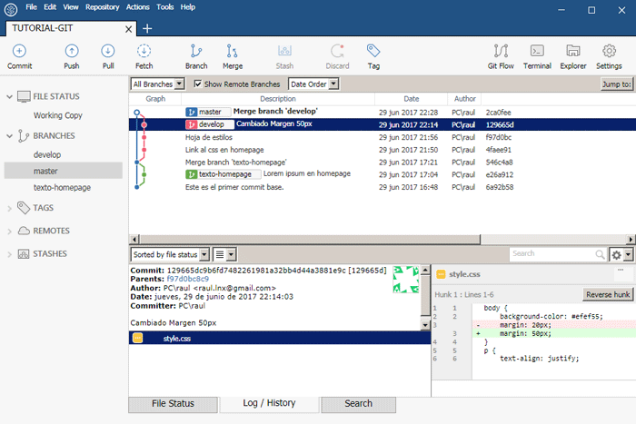Switch to the File Status tab
Screen dimensions: 636x424
[173, 403]
